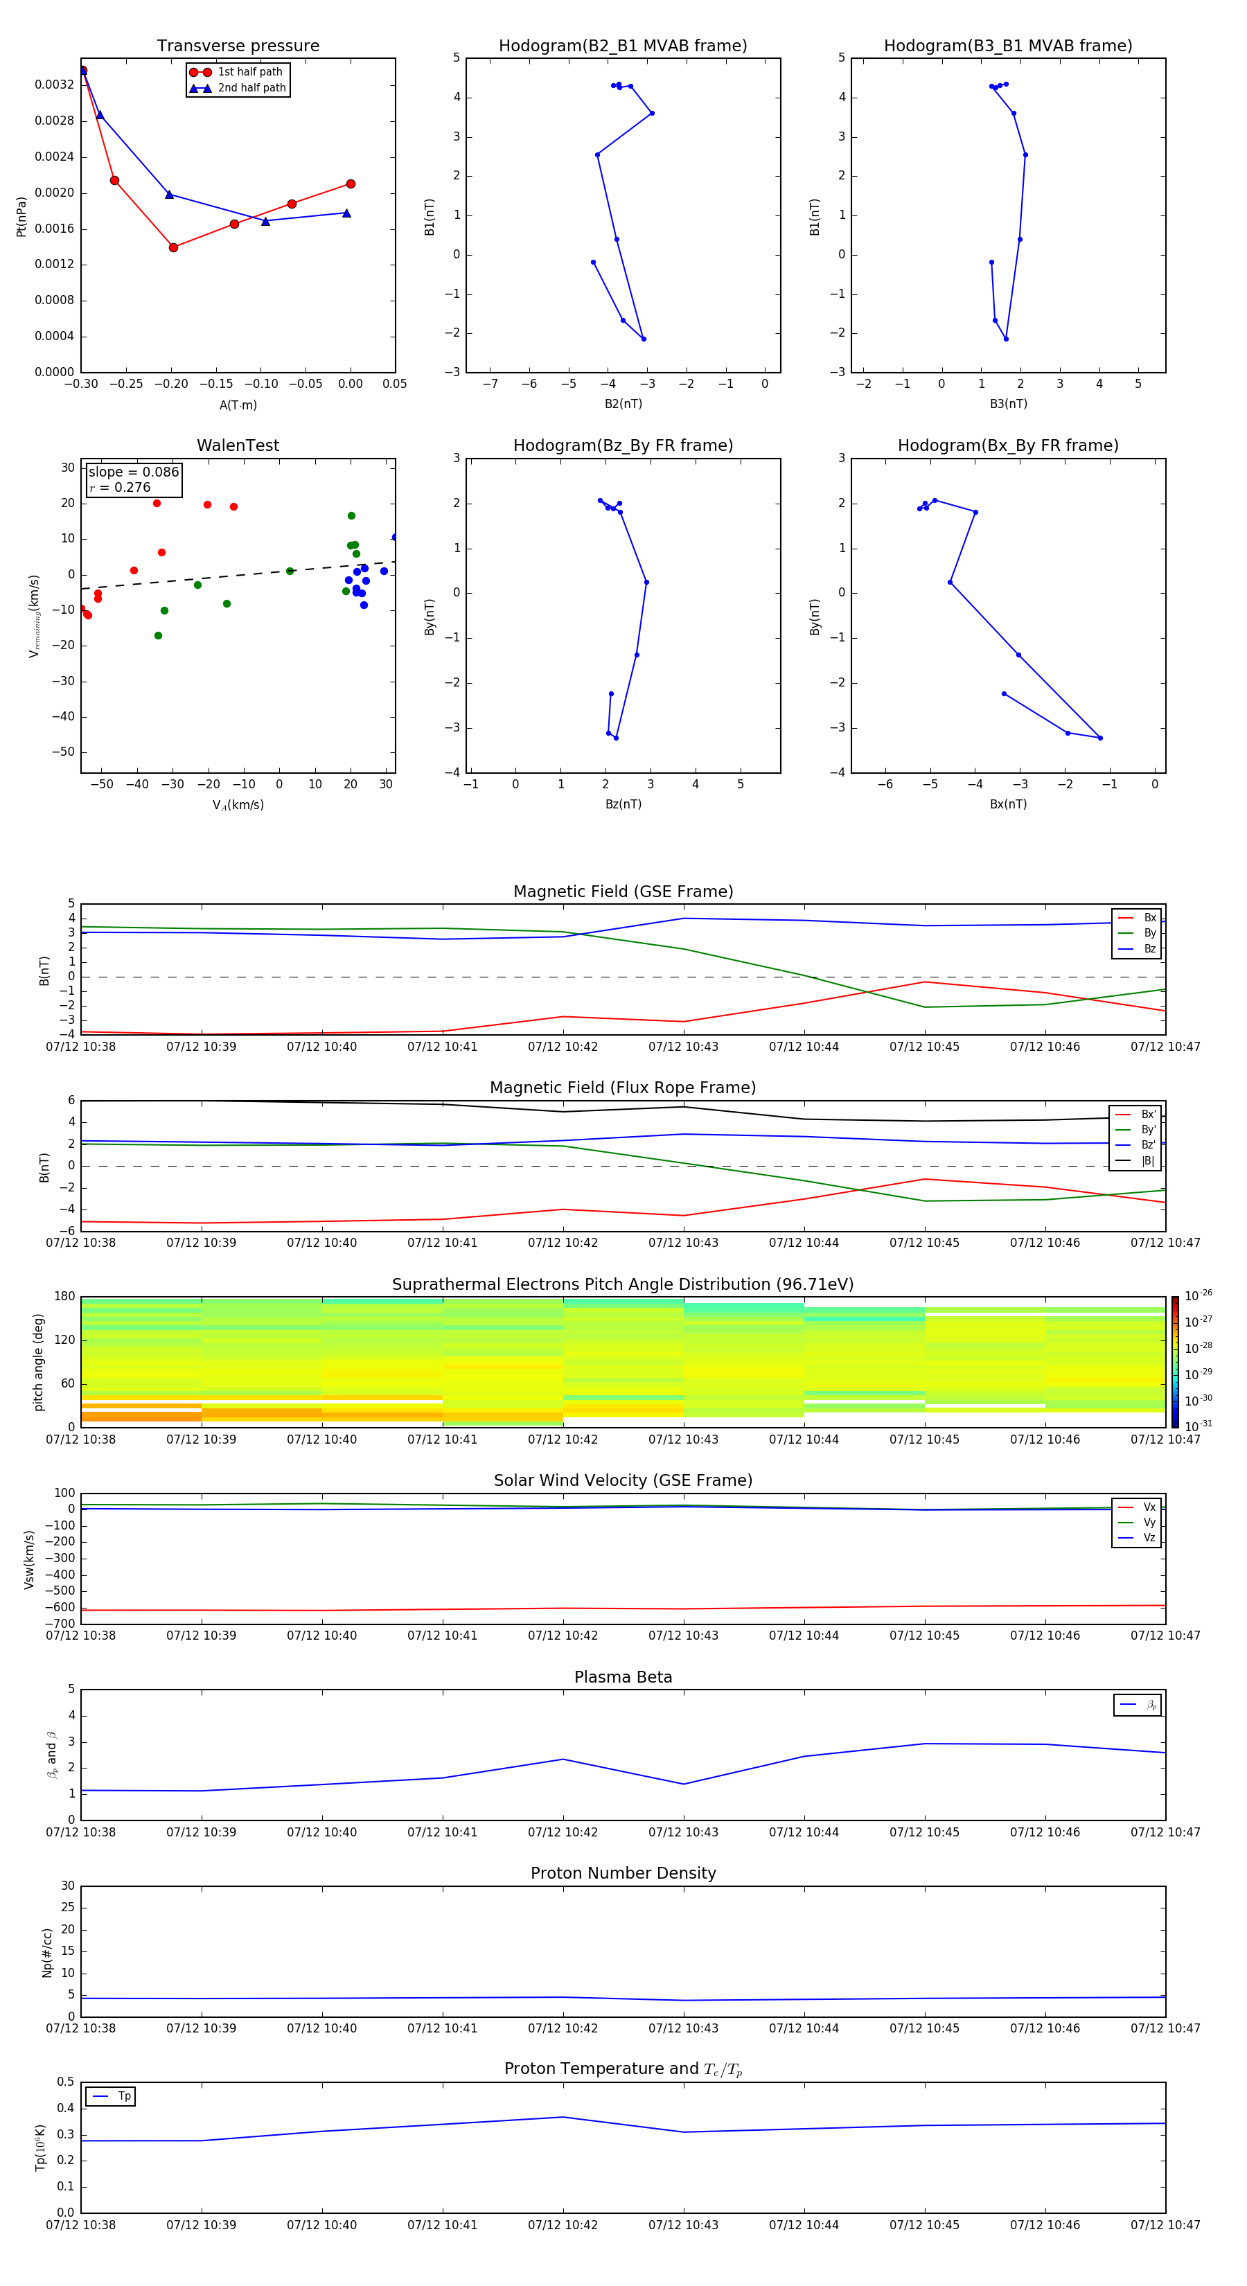Click the Vx legend entry in velocity plot
This screenshot has width=1247, height=2286.
pyautogui.click(x=1137, y=1507)
